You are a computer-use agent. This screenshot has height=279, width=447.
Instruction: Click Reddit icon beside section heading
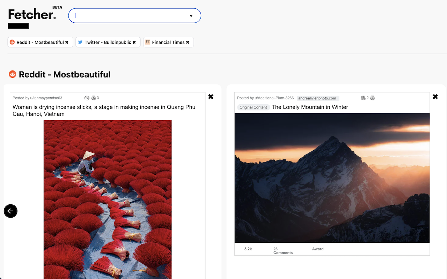[x=13, y=74]
